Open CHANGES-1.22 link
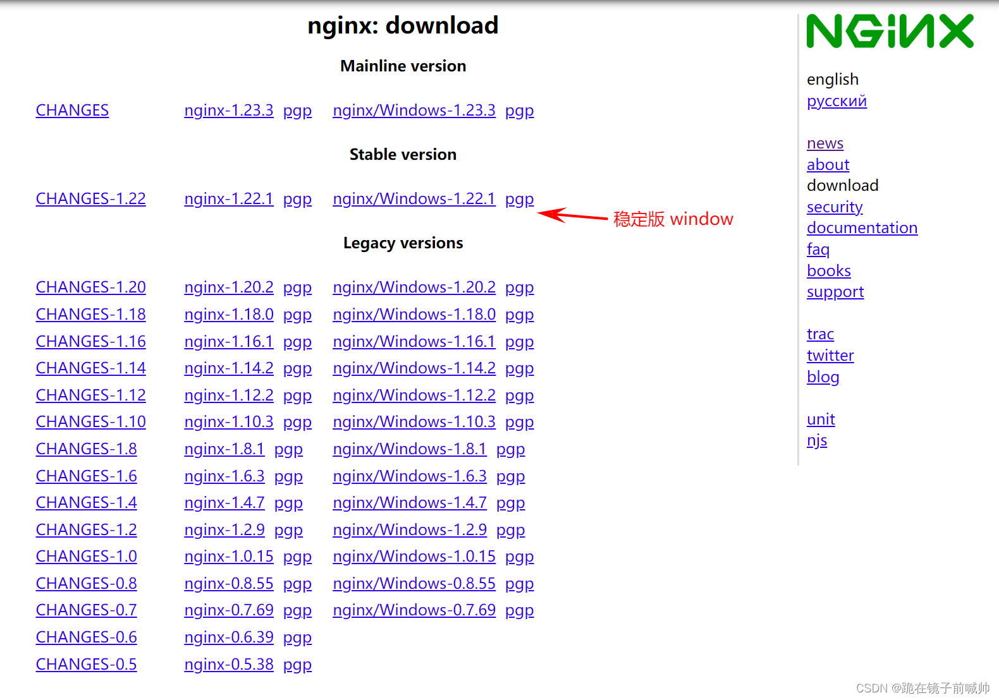This screenshot has height=700, width=999. tap(90, 199)
